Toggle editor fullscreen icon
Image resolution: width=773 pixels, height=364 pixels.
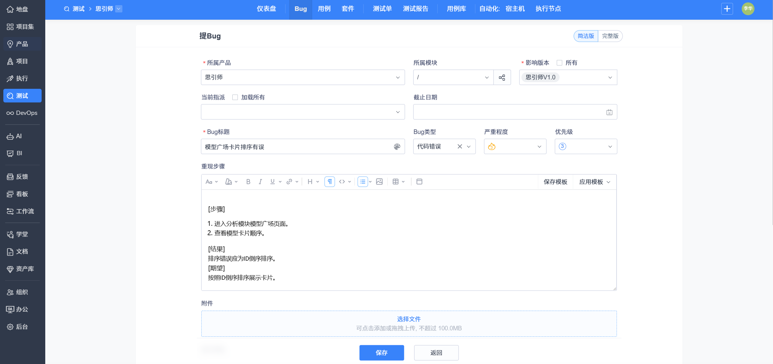click(419, 182)
